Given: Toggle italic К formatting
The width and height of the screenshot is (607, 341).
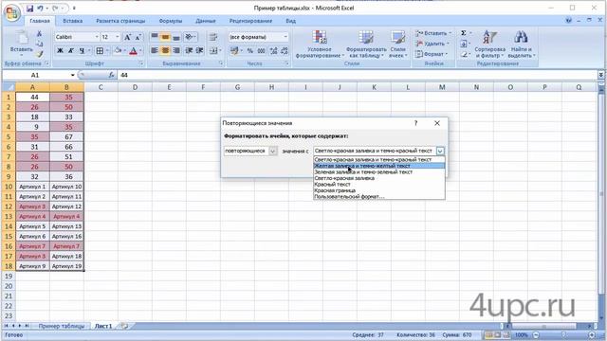Looking at the screenshot, I should 71,50.
